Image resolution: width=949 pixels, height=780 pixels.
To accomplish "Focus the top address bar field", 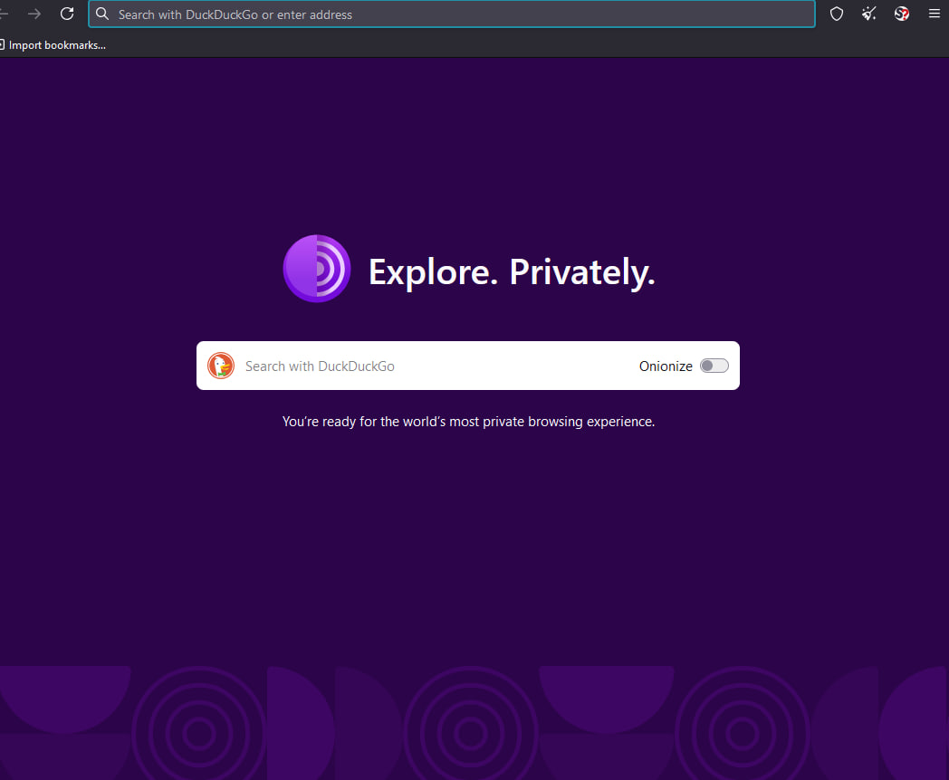I will click(453, 14).
